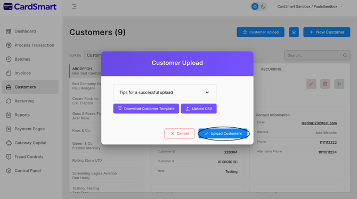The height and width of the screenshot is (199, 357).
Task: Go to Payment Pages in the sidebar
Action: (30, 129)
